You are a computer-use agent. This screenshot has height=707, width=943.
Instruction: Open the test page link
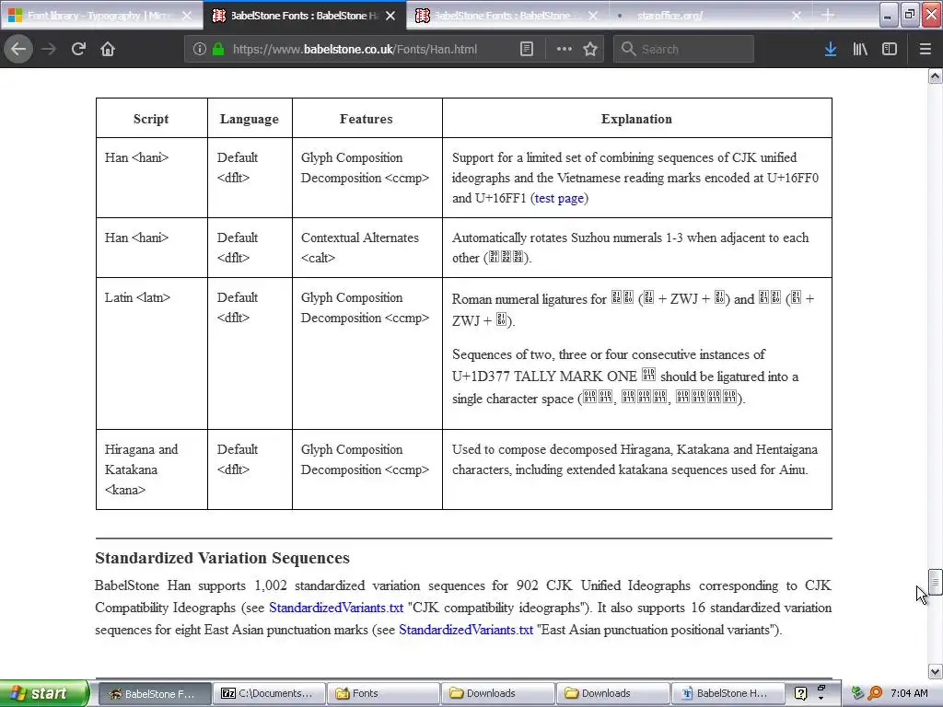(559, 199)
